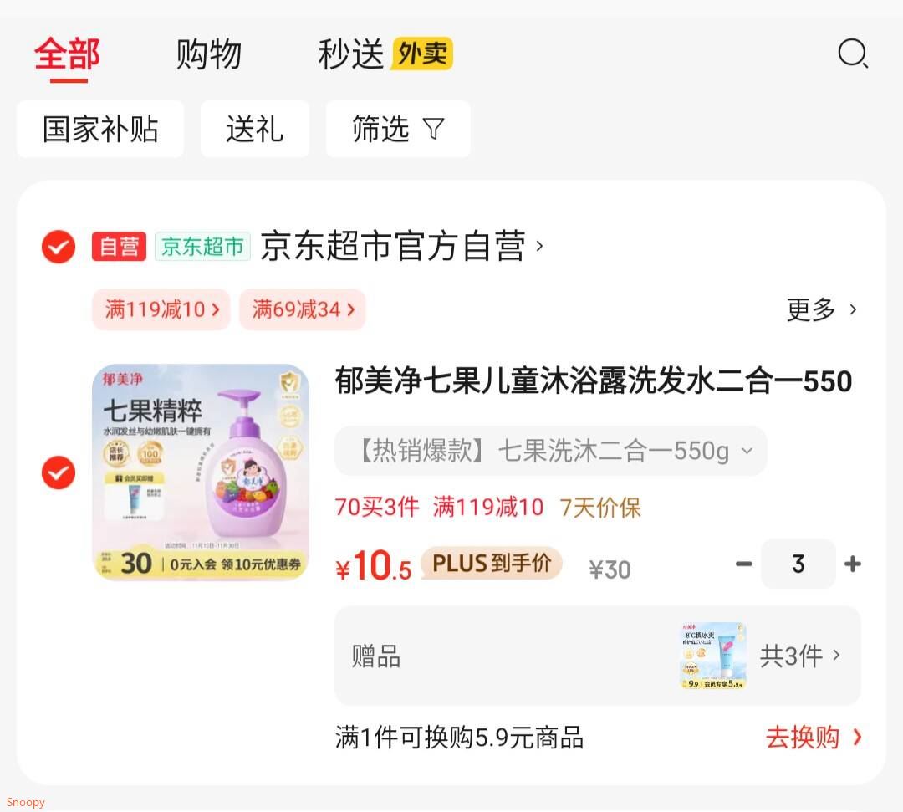Open the 筛选 filter dropdown
The image size is (903, 812).
398,129
